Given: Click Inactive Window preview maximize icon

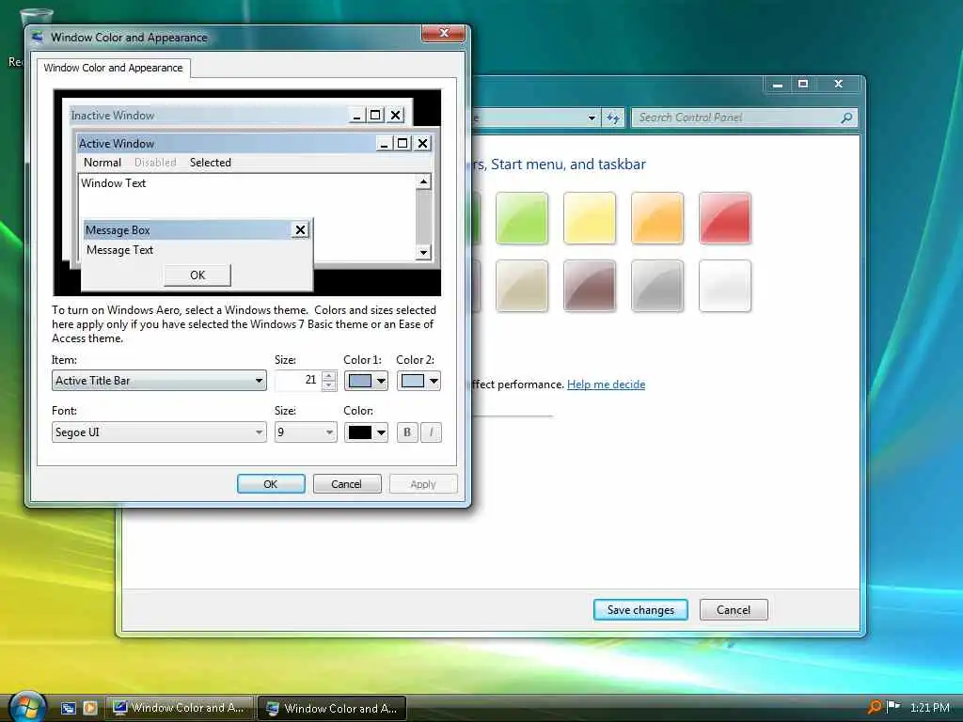Looking at the screenshot, I should tap(376, 115).
